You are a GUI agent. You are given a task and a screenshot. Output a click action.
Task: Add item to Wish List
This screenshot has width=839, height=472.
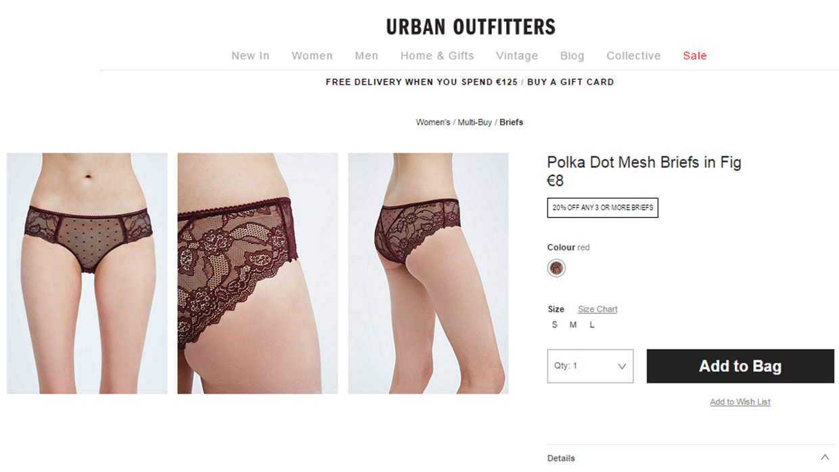[x=740, y=402]
